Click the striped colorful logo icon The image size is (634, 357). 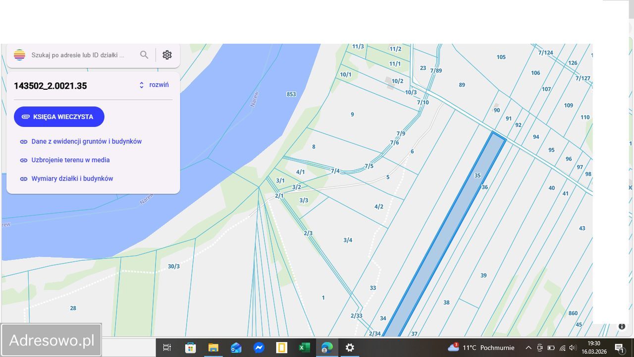tap(19, 55)
